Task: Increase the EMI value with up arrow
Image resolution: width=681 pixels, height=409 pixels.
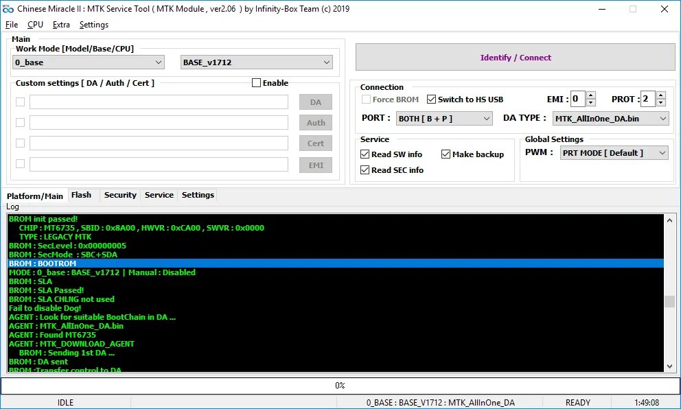Action: coord(590,95)
